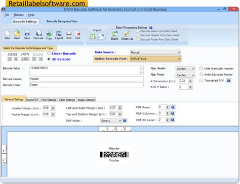
Task: Click the PDF EC Level help icon
Action: [x=173, y=120]
